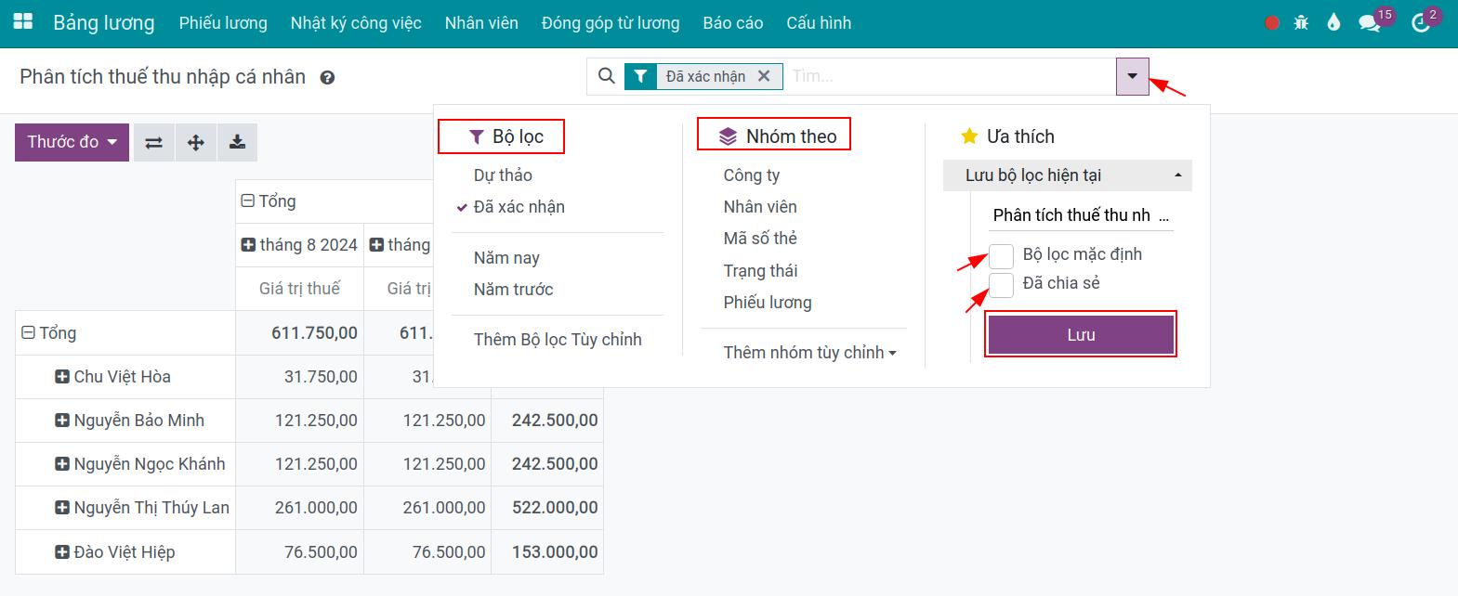Open the Phiếu lương menu
Screen dimensions: 1458x596
(x=223, y=23)
